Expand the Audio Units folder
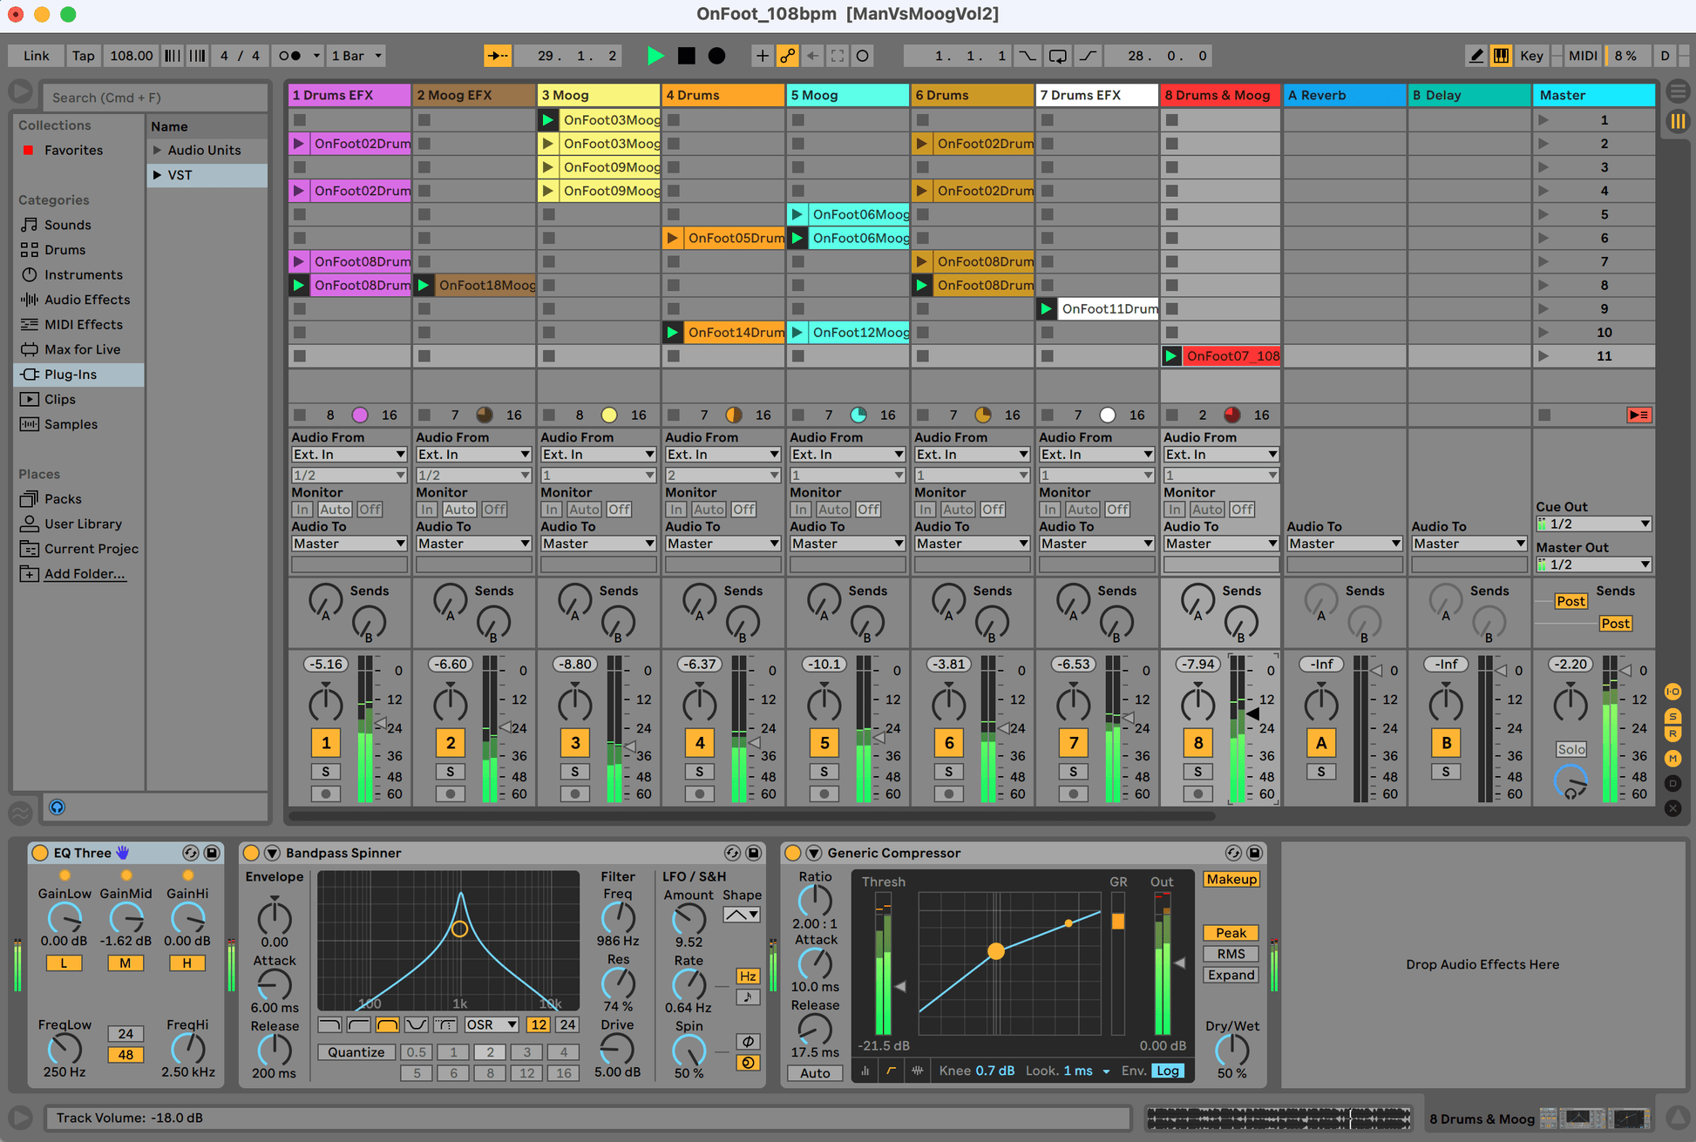 (x=158, y=150)
